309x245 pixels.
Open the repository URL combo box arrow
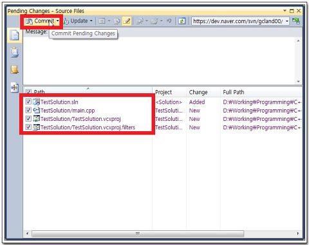pyautogui.click(x=287, y=21)
